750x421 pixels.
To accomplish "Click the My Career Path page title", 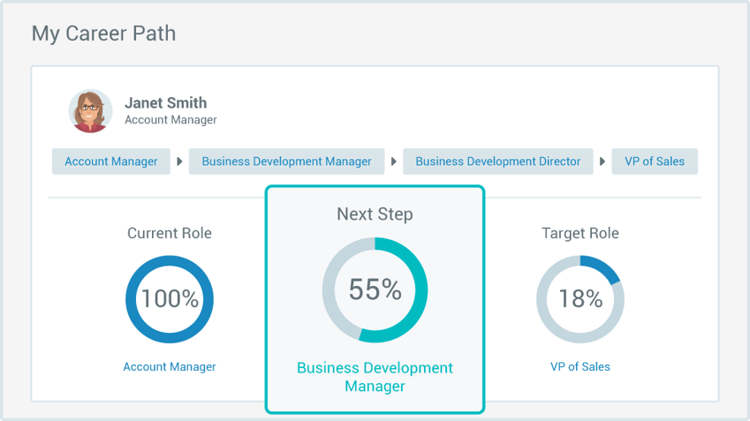I will click(x=103, y=34).
